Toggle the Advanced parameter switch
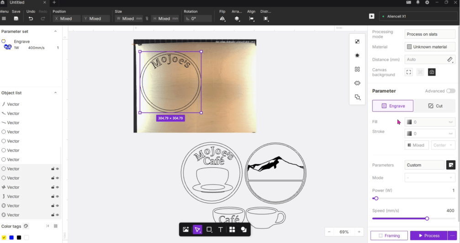The width and height of the screenshot is (460, 243). [450, 91]
